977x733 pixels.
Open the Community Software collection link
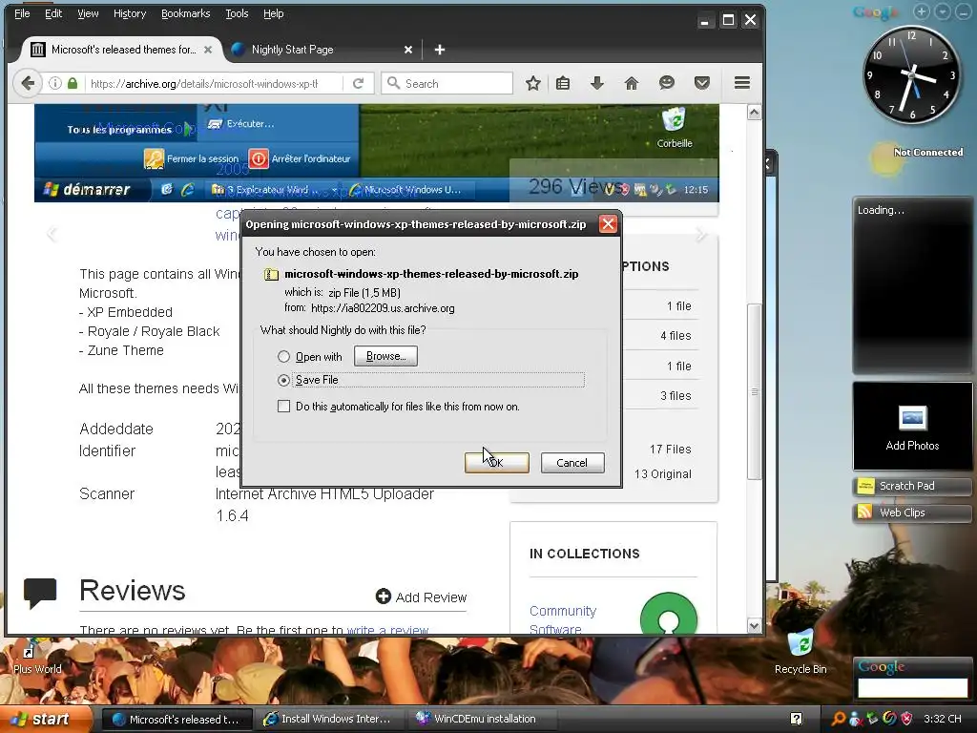(x=563, y=619)
